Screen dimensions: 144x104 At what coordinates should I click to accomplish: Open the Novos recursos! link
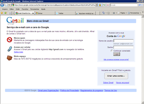coord(123,83)
